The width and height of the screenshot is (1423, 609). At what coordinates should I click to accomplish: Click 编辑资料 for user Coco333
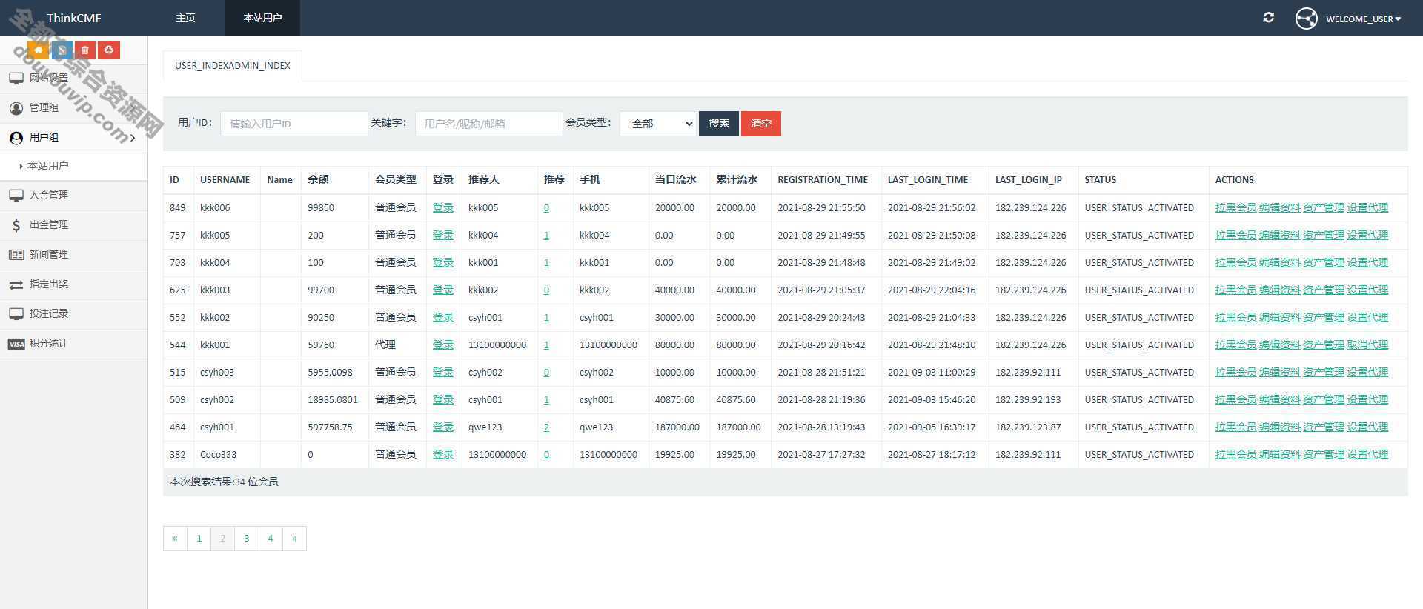(1279, 454)
